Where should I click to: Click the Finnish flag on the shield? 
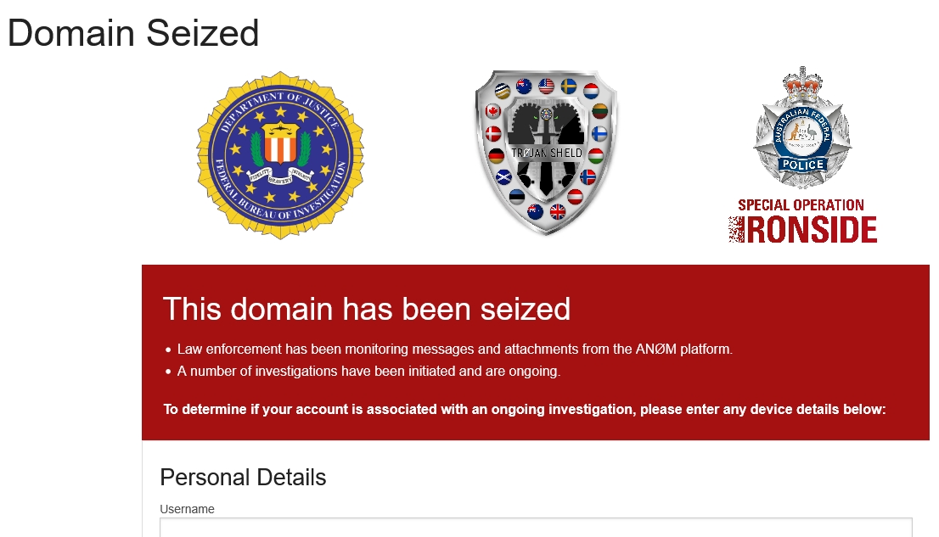(x=599, y=133)
